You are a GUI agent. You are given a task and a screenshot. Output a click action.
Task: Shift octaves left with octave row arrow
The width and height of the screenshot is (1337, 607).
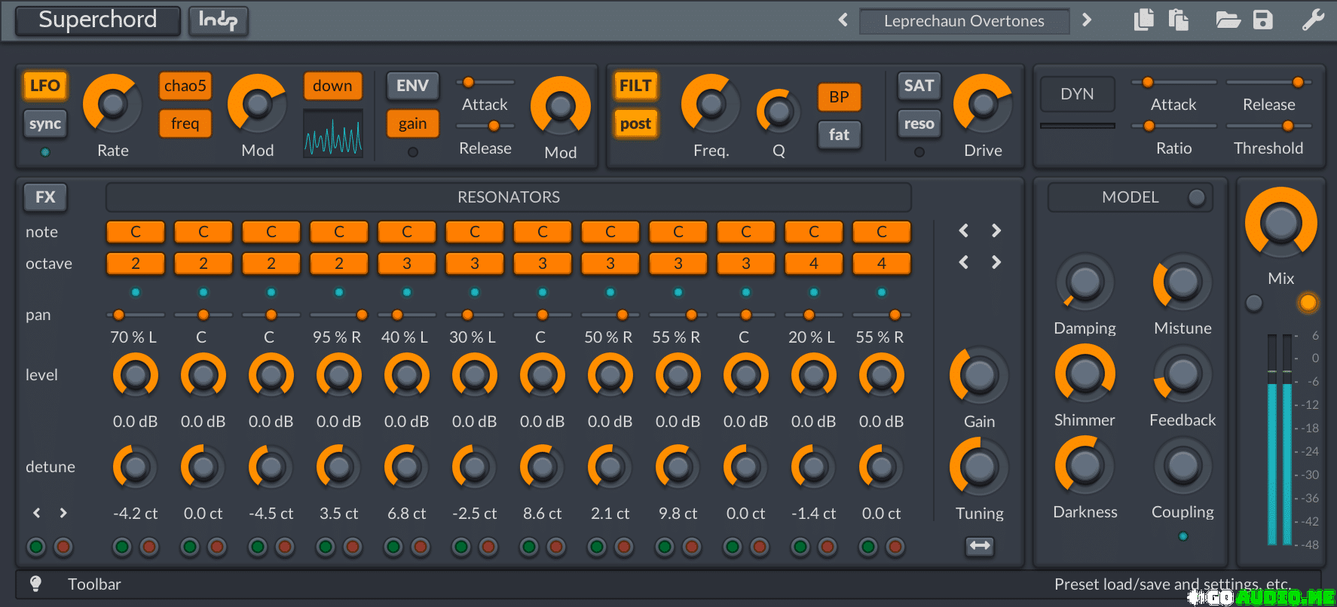963,262
